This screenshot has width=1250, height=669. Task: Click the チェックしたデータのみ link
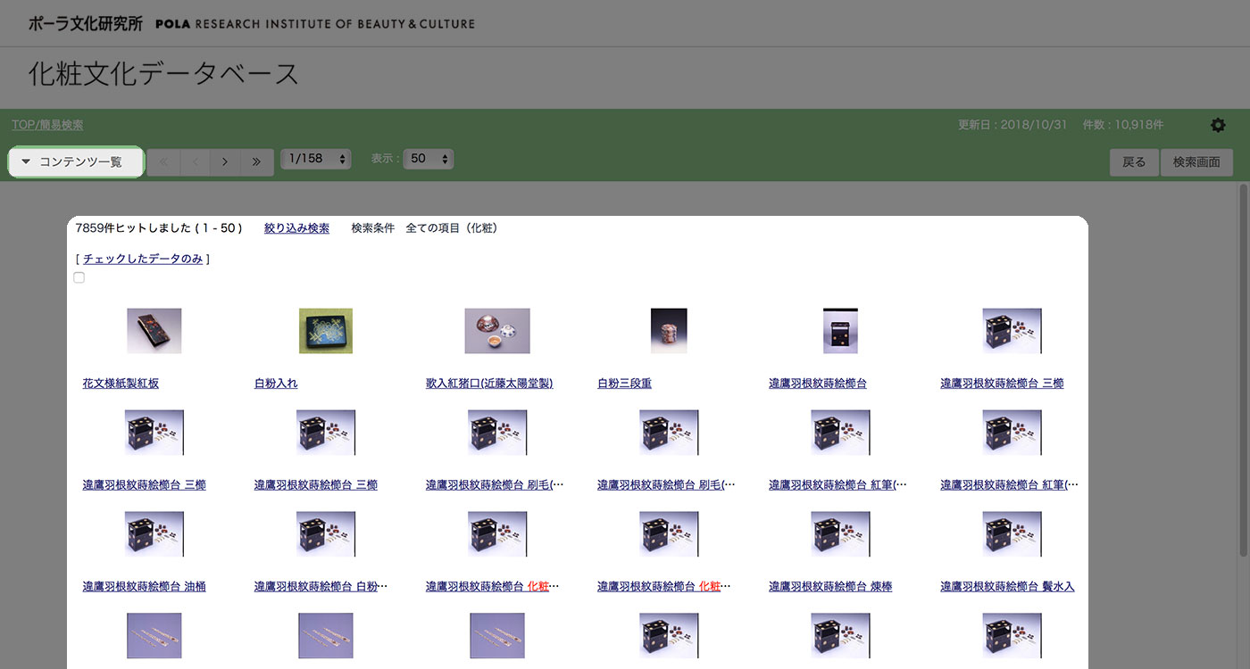point(143,259)
